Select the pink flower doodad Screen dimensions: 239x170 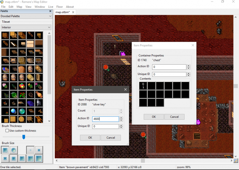5,86
